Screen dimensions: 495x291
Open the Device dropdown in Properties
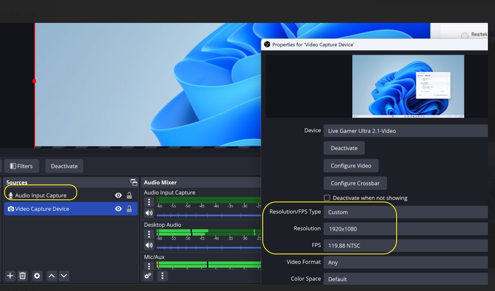405,131
